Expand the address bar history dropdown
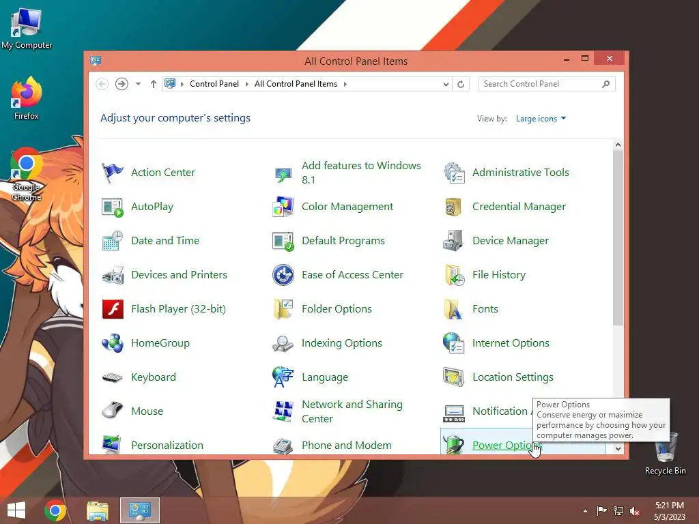 (x=446, y=84)
